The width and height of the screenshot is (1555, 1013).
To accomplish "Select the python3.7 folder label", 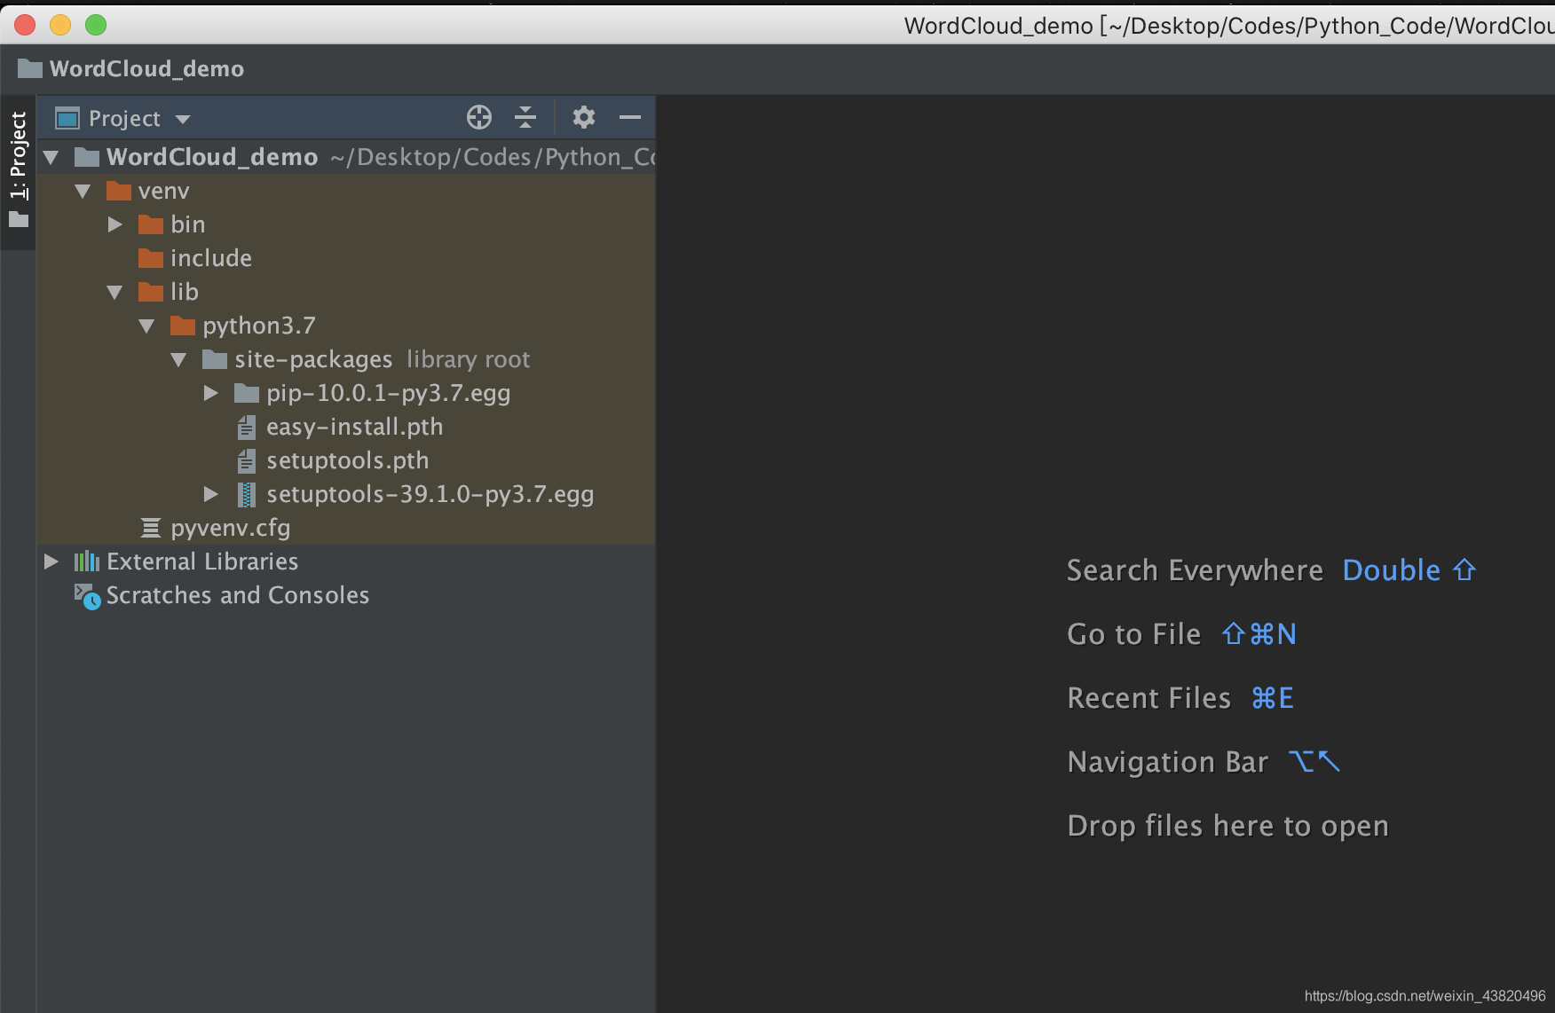I will [259, 326].
